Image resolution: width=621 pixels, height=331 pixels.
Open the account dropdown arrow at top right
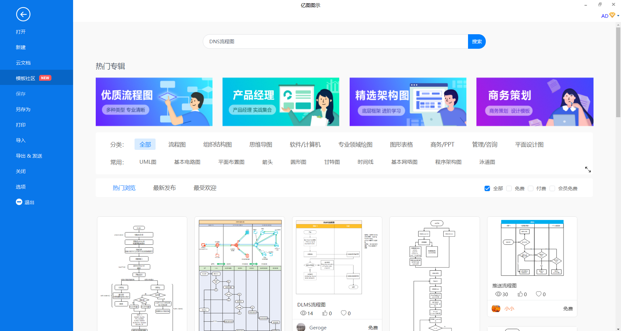(618, 16)
